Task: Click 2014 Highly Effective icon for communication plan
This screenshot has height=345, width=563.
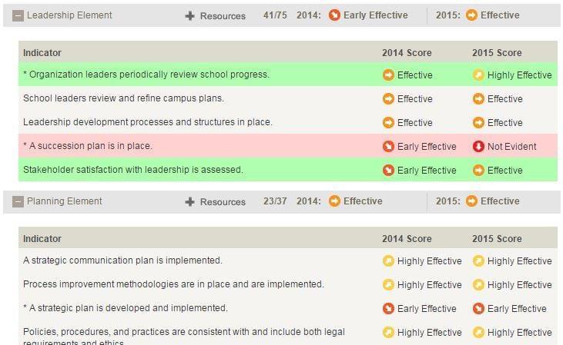Action: [388, 261]
